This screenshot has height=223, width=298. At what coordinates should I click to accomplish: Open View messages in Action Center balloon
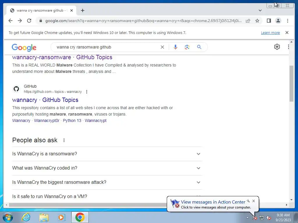[x=213, y=202]
